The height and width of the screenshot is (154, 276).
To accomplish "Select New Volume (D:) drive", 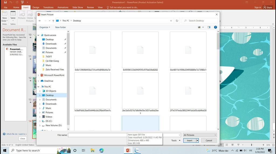I will (x=54, y=125).
